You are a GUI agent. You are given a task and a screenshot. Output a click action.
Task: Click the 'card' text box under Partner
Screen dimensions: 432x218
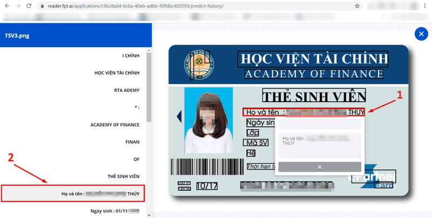tap(383, 185)
